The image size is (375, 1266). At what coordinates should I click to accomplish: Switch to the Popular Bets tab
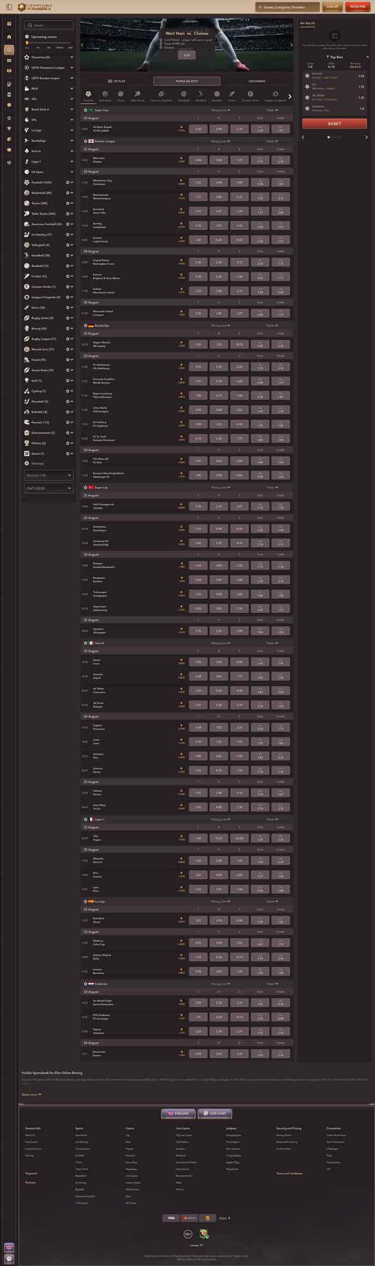pos(186,81)
